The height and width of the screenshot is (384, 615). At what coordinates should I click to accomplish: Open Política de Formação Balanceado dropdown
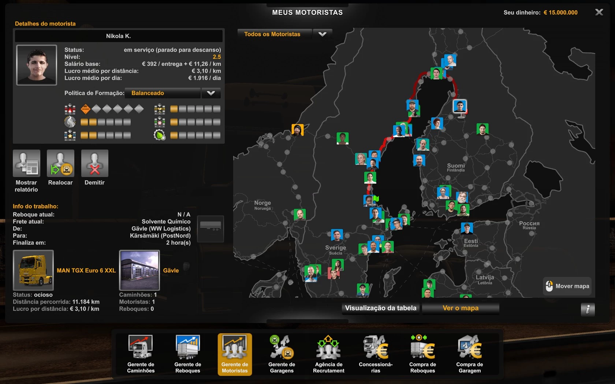tap(163, 93)
